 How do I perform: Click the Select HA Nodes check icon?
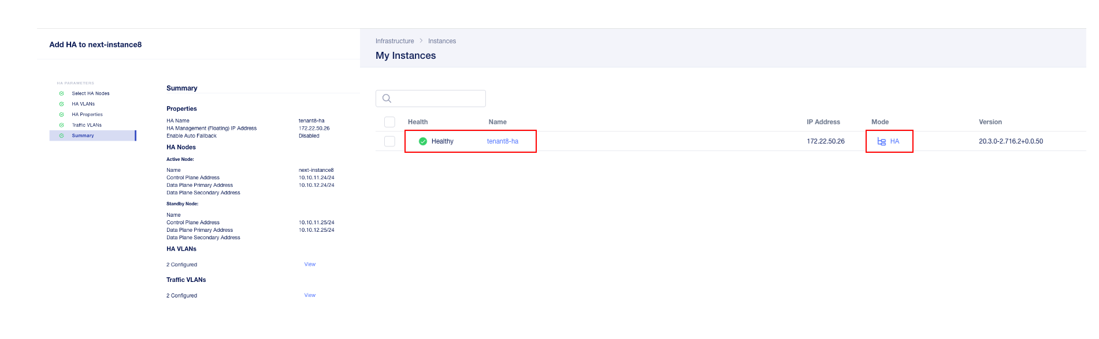pyautogui.click(x=62, y=93)
